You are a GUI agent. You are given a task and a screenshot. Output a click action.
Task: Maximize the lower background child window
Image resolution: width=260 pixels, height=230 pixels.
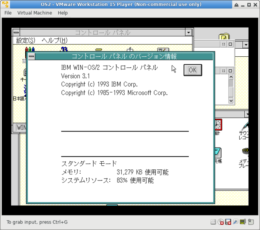pyautogui.click(x=230, y=71)
